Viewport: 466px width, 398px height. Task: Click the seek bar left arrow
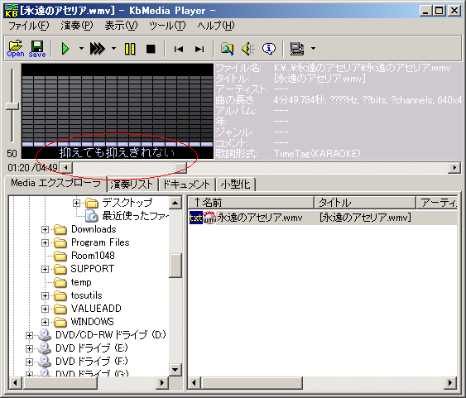[66, 168]
